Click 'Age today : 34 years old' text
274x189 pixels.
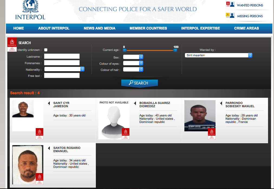click(x=69, y=160)
